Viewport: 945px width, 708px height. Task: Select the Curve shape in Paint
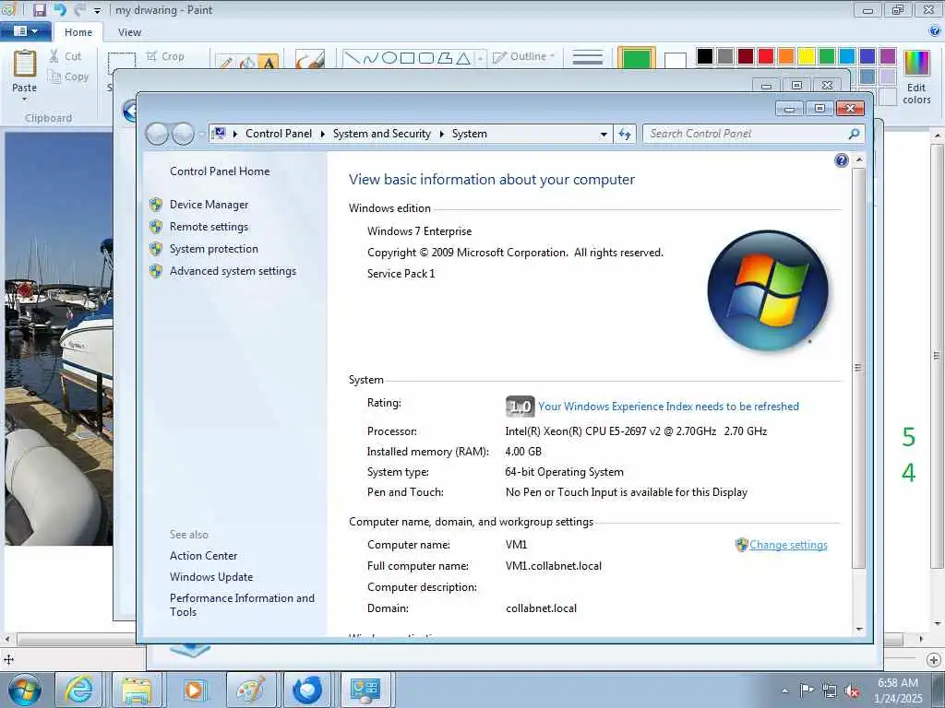pos(371,58)
